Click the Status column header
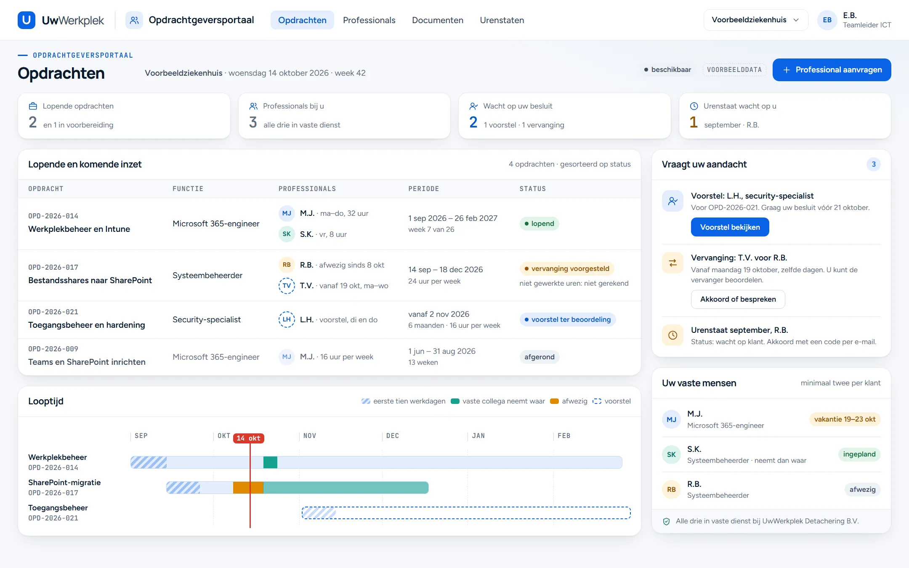The height and width of the screenshot is (568, 909). (x=532, y=188)
